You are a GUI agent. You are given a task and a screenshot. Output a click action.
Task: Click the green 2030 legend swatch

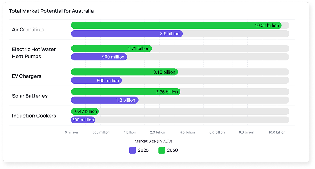click(x=162, y=150)
